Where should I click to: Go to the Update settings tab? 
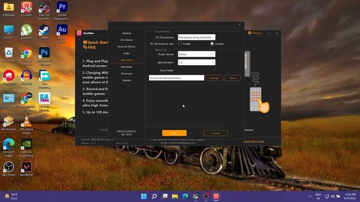tap(127, 80)
